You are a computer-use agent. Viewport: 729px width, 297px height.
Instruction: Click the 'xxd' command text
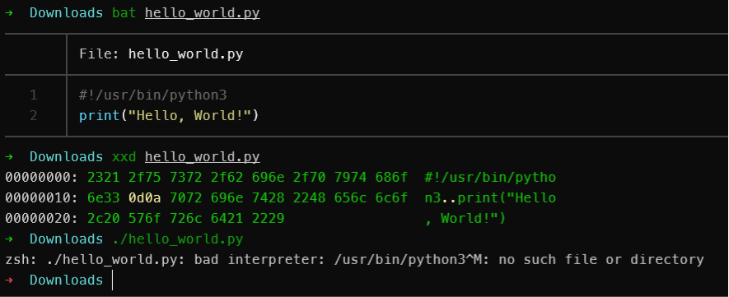[124, 157]
